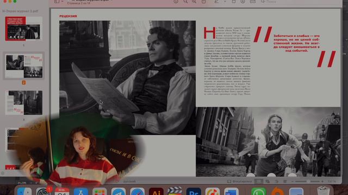This screenshot has height=195, width=348.
Task: Click the zoom minus button in Word status bar
Action: [293, 181]
